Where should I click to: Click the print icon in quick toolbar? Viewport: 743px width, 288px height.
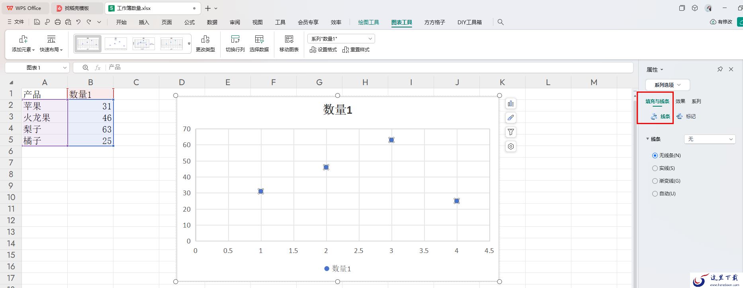[x=58, y=22]
